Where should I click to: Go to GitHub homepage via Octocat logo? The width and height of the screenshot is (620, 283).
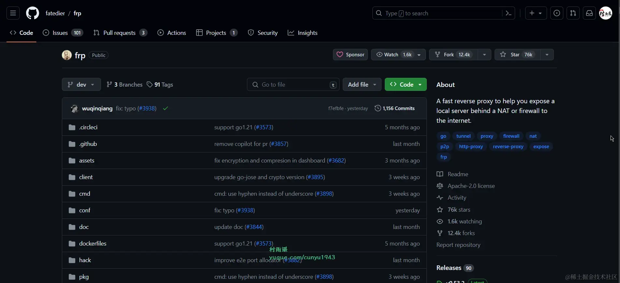(x=33, y=13)
